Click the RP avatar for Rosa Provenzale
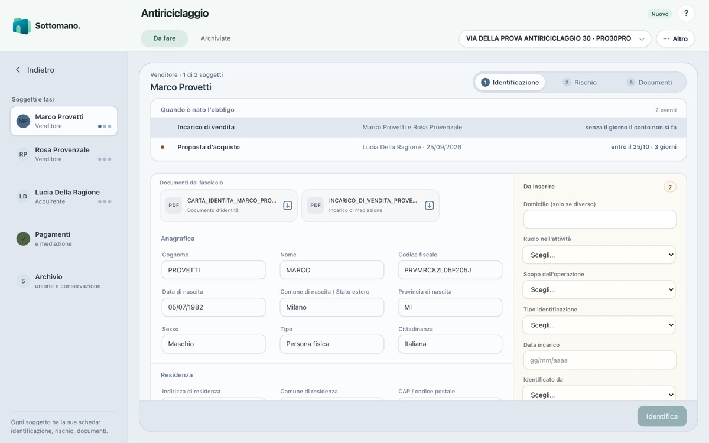This screenshot has height=443, width=709. pyautogui.click(x=23, y=154)
